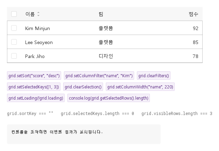Click grid.setColumnWidth("name", 220) button
Viewport: 219px width, 151px height.
point(140,87)
